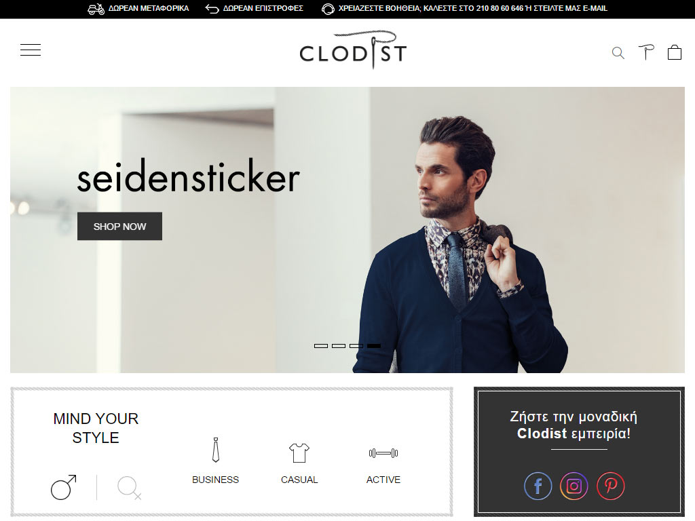695x521 pixels.
Task: Open the hamburger navigation menu
Action: click(31, 50)
